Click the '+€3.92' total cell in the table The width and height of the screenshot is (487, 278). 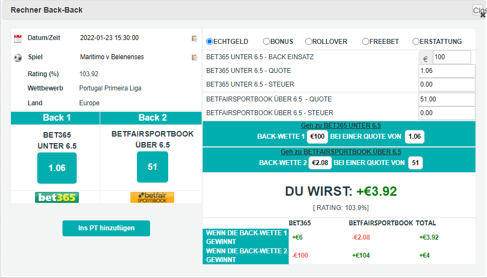(x=428, y=237)
